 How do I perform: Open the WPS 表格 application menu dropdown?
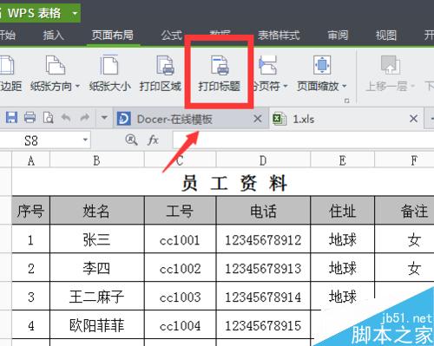coord(75,13)
